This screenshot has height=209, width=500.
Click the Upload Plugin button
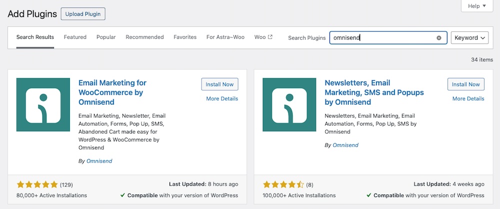[x=83, y=14]
